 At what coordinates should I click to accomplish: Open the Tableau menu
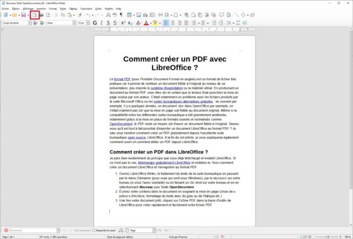(73, 8)
